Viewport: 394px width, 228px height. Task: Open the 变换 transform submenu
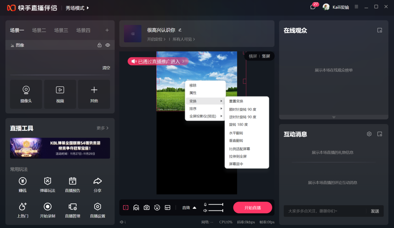(x=193, y=101)
